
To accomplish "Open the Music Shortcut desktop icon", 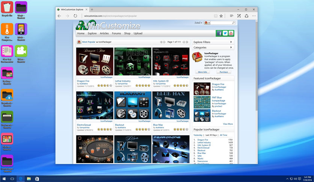I will click(x=21, y=32).
